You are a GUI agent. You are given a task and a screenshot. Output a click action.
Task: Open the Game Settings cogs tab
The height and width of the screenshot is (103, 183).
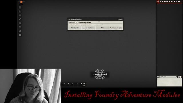click(x=179, y=1)
